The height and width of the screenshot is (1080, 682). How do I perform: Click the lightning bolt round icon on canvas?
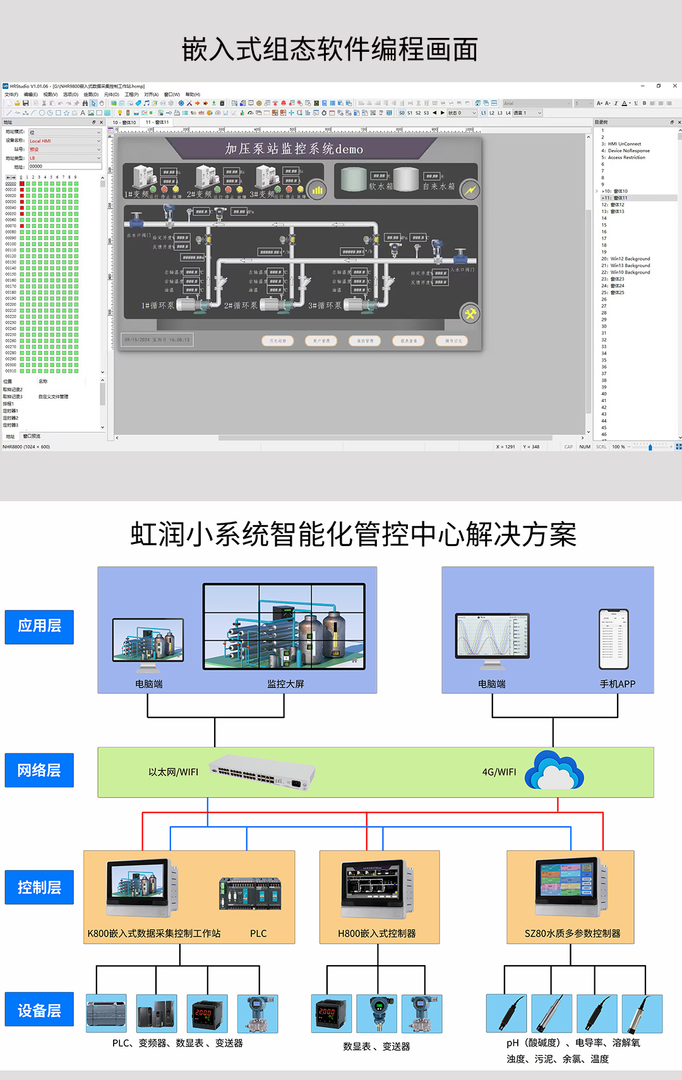click(470, 190)
